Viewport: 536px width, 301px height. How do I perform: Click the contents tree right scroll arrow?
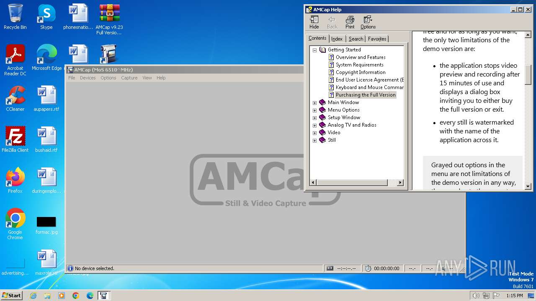(x=400, y=183)
